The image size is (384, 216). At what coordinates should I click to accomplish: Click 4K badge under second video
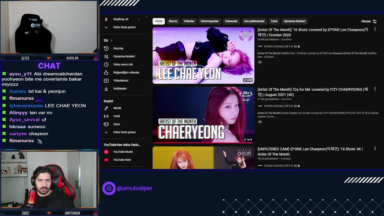260,122
